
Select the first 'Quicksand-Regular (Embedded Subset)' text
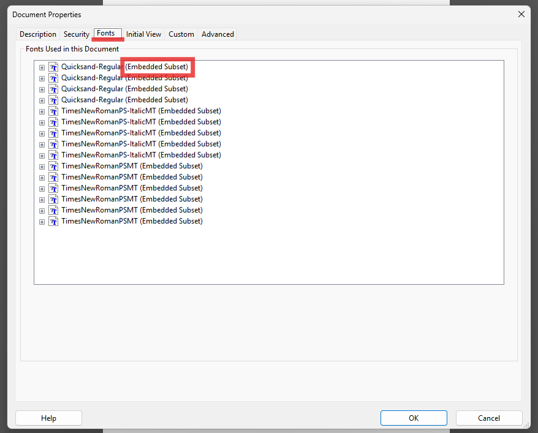point(124,67)
